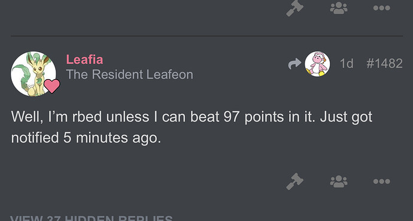
Task: Click the gavel icon below Leafia's post
Action: [294, 181]
